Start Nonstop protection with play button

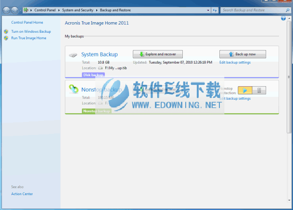[245, 91]
